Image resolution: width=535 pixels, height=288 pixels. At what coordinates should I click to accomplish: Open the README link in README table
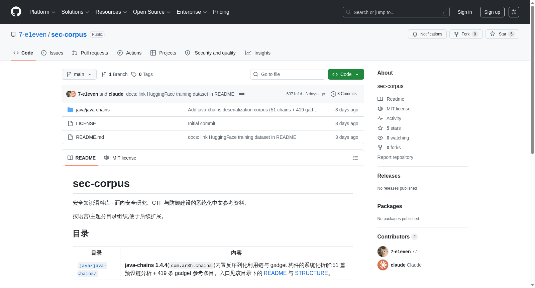[275, 273]
